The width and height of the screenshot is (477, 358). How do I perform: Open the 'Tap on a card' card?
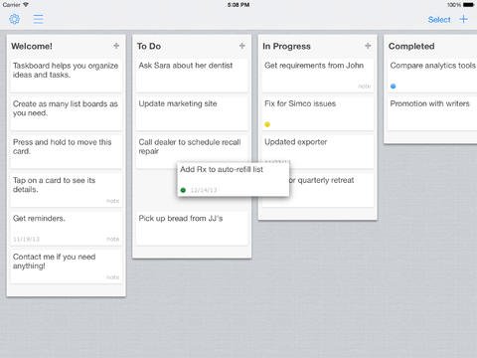[66, 190]
